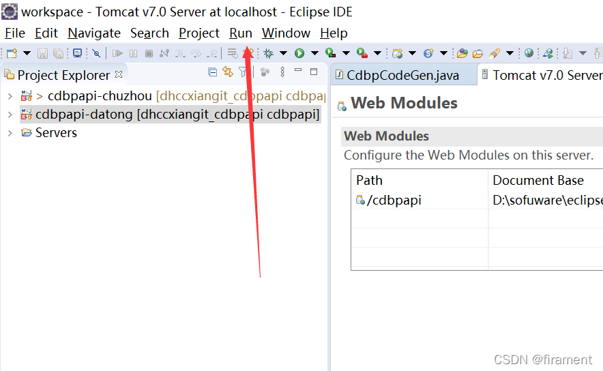The image size is (603, 371).
Task: Click the Open Task briefcase icon
Action: tap(477, 53)
